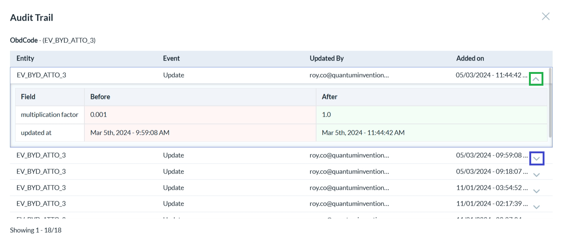Expand the 11/01/2024 - 02:17:39 audit entry
This screenshot has width=563, height=243.
click(x=536, y=207)
